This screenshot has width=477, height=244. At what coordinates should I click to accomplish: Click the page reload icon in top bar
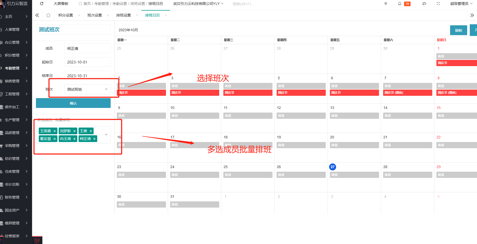click(x=42, y=4)
